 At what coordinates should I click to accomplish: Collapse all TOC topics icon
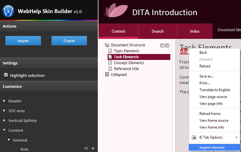(x=162, y=45)
